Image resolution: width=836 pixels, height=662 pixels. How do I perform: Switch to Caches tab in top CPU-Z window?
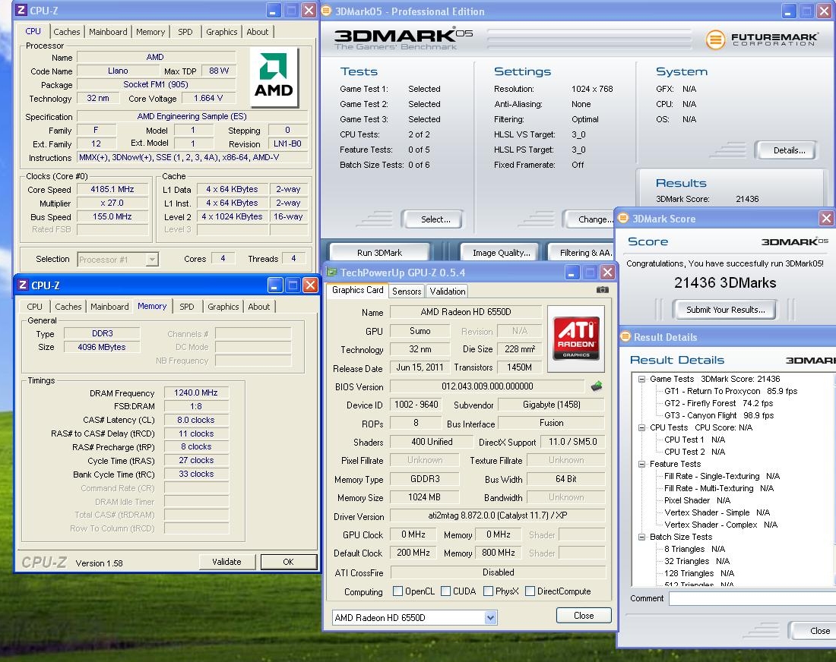67,31
